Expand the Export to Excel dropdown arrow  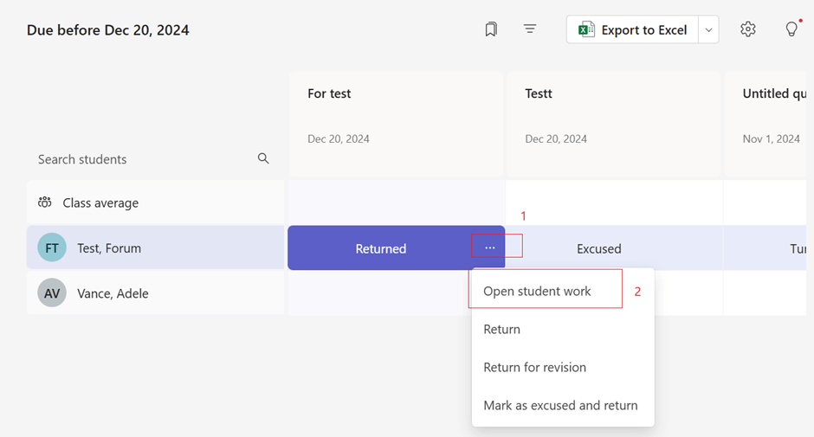[708, 29]
